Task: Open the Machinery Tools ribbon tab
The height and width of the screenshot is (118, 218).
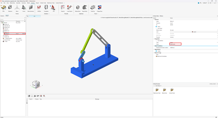Action: click(51, 3)
